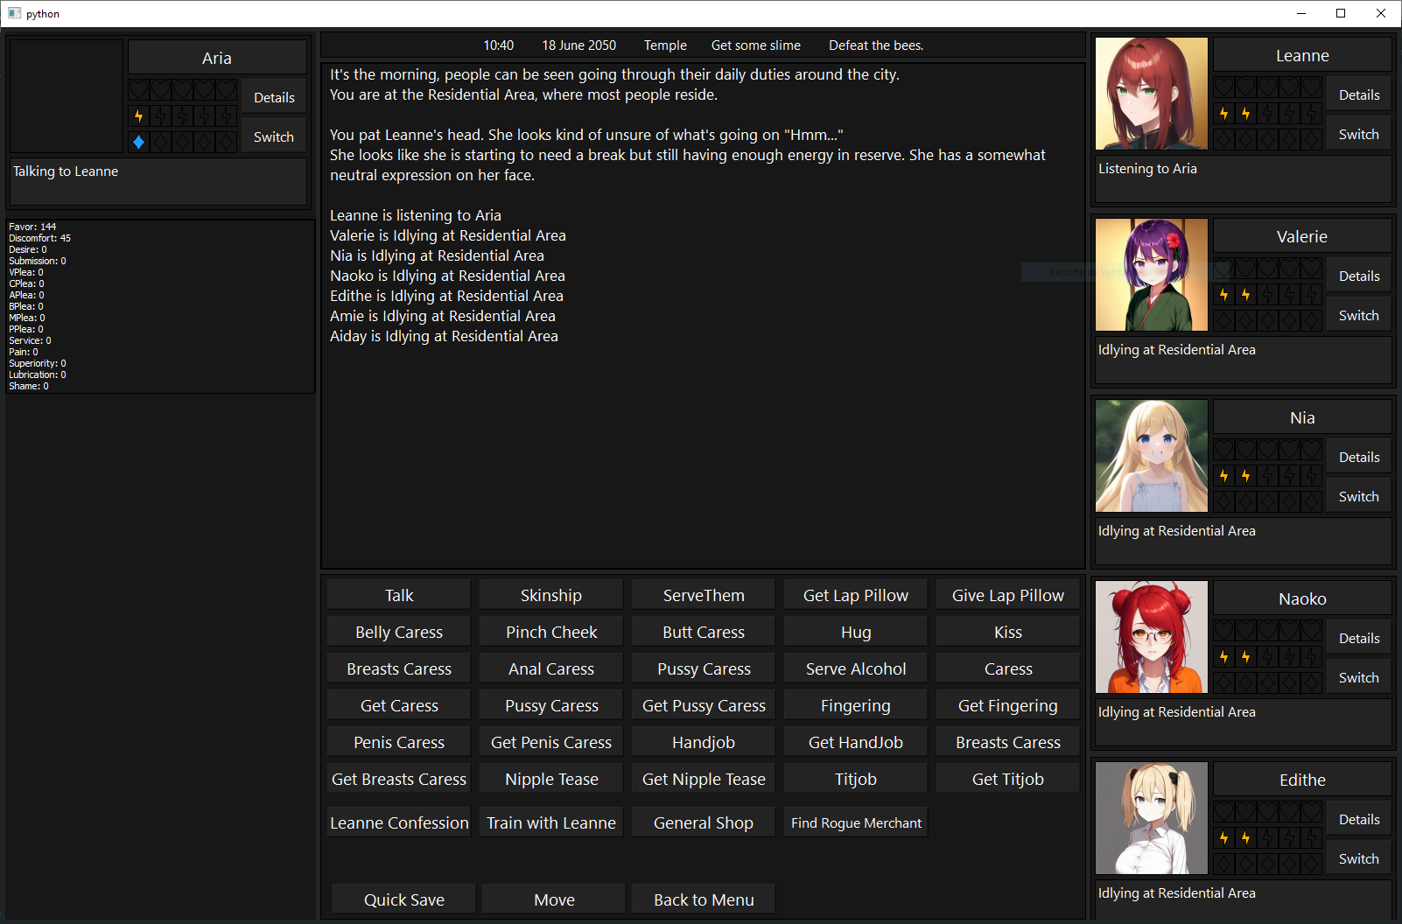1402x924 pixels.
Task: Select Naoko's character portrait
Action: click(1151, 637)
